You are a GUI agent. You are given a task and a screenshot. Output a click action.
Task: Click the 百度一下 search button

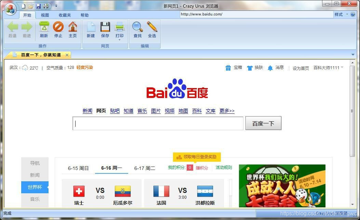(x=263, y=123)
